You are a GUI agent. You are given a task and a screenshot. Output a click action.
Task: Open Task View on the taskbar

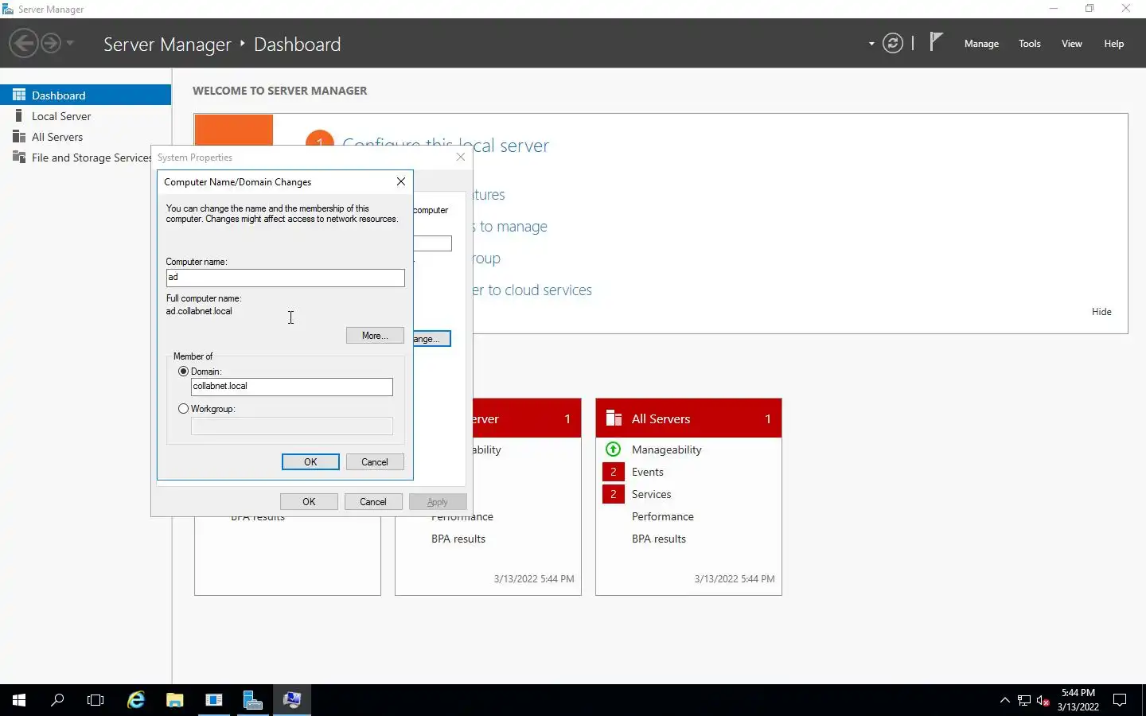[95, 700]
